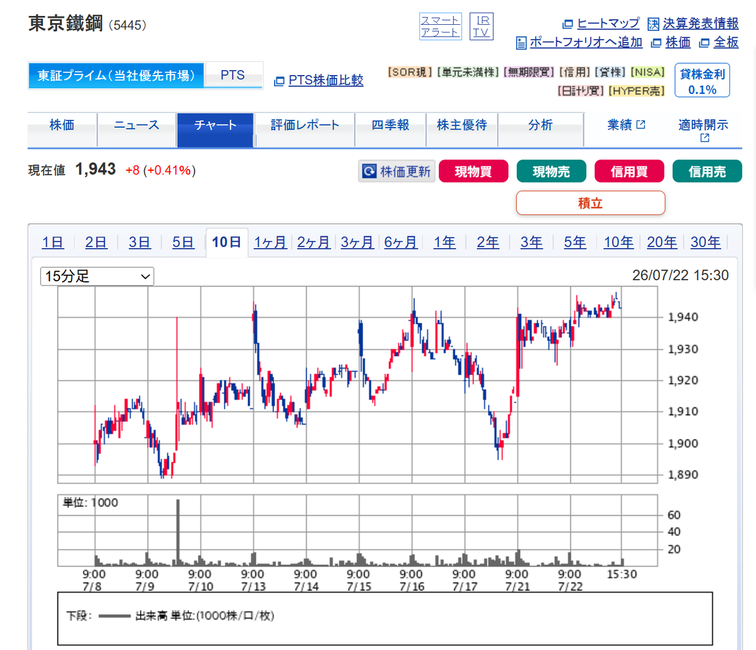Select the 5日 chart period
Viewport: 756px width, 650px height.
click(183, 242)
